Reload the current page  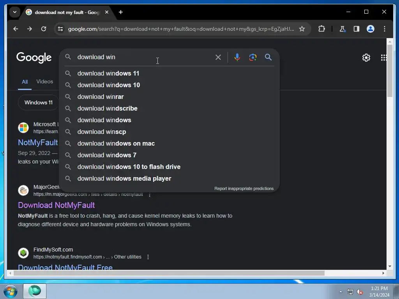click(x=44, y=29)
